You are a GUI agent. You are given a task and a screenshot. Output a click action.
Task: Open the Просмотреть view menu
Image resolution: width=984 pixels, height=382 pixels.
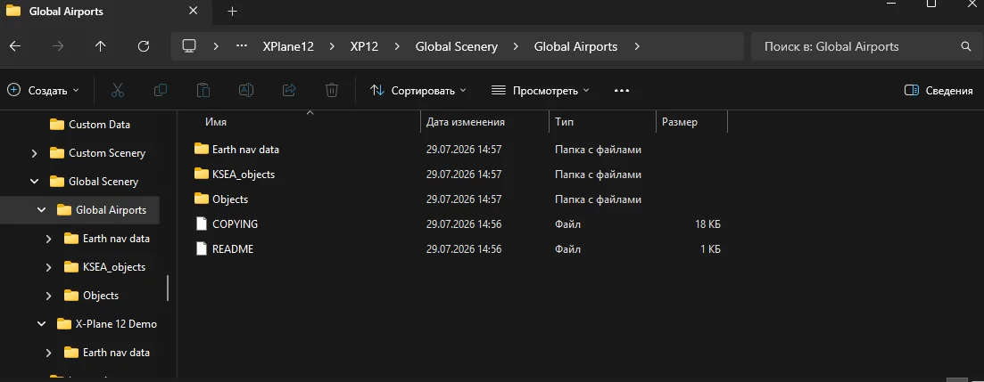[541, 90]
